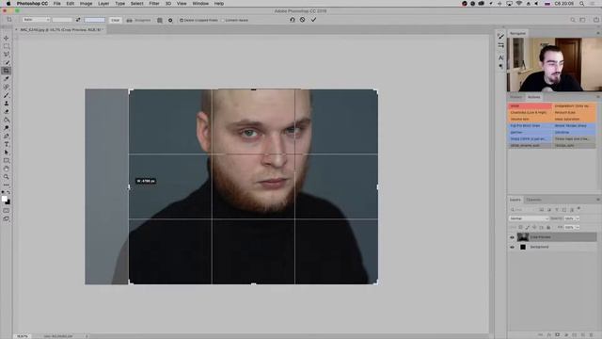Image resolution: width=602 pixels, height=339 pixels.
Task: Open the layer blend mode Normal dropdown
Action: [529, 218]
